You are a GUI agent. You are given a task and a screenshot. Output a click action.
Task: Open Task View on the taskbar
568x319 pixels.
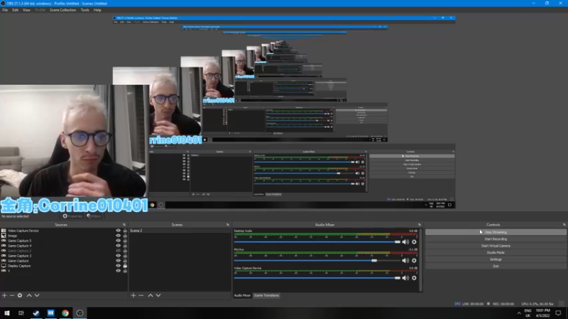(x=21, y=313)
